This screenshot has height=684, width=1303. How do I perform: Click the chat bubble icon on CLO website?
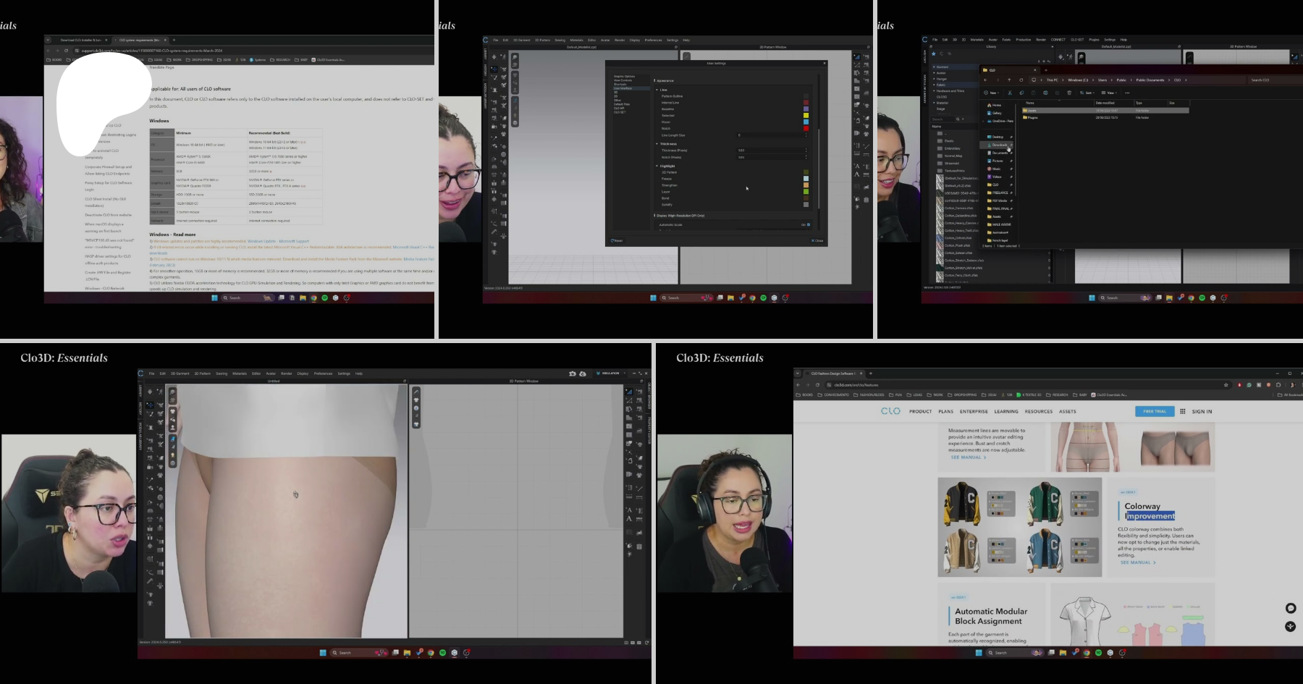tap(1290, 609)
